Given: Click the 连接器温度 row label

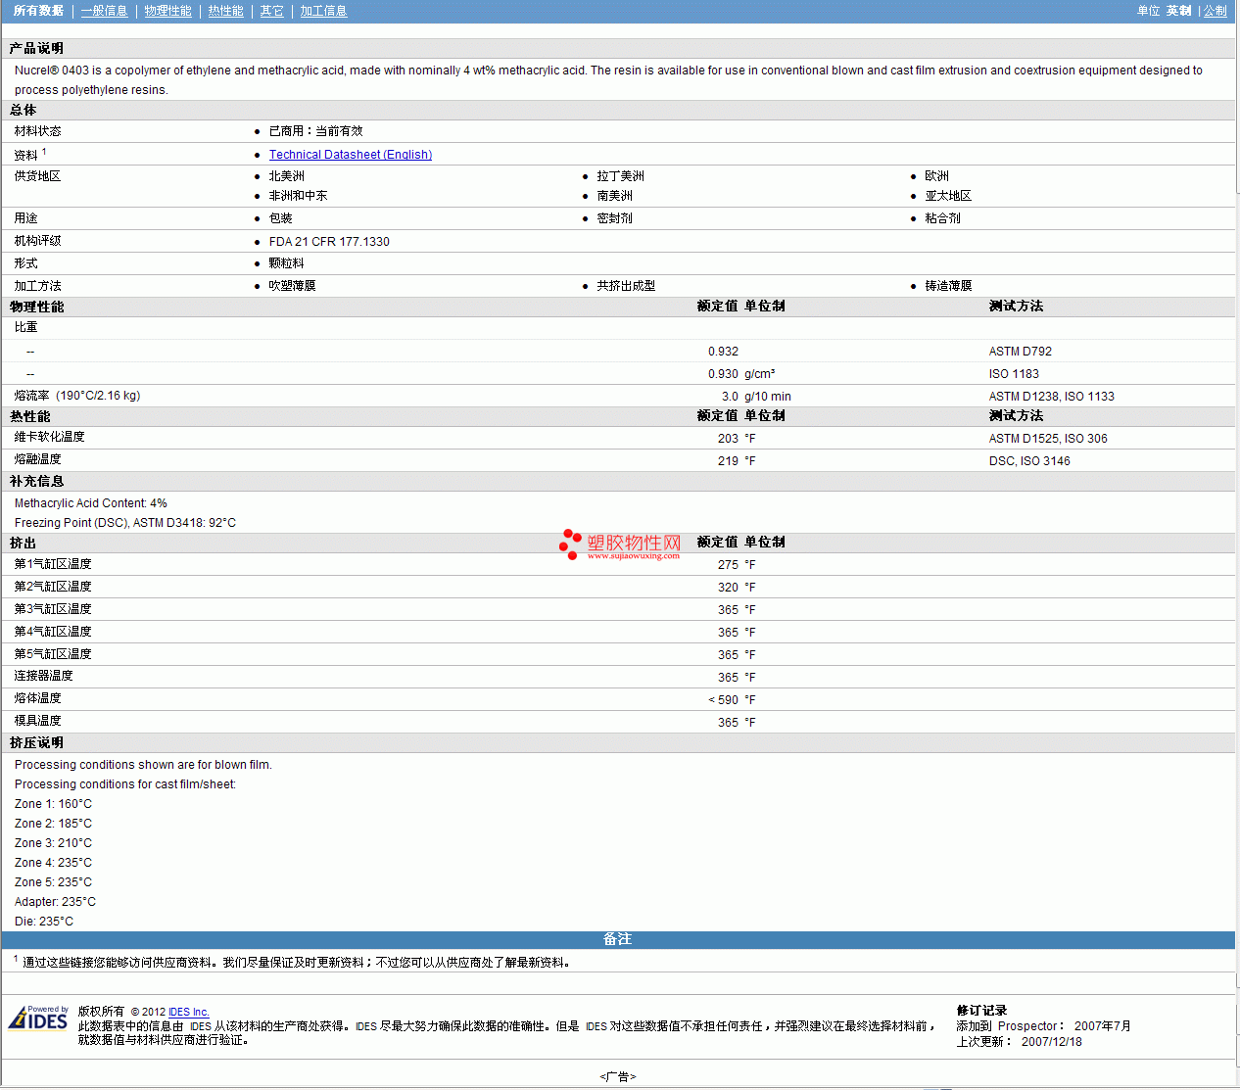Looking at the screenshot, I should 43,676.
